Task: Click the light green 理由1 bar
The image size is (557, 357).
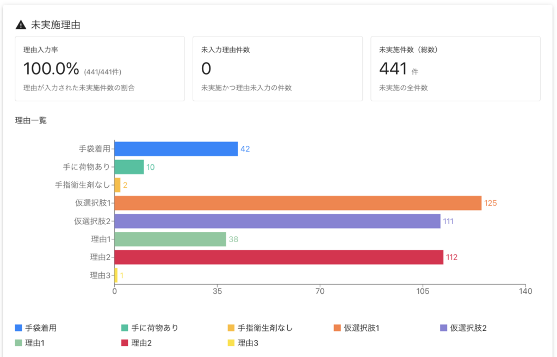Action: click(x=170, y=239)
